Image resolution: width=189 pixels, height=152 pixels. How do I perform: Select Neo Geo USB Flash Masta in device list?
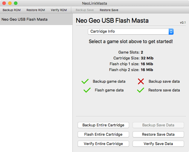(x=36, y=19)
